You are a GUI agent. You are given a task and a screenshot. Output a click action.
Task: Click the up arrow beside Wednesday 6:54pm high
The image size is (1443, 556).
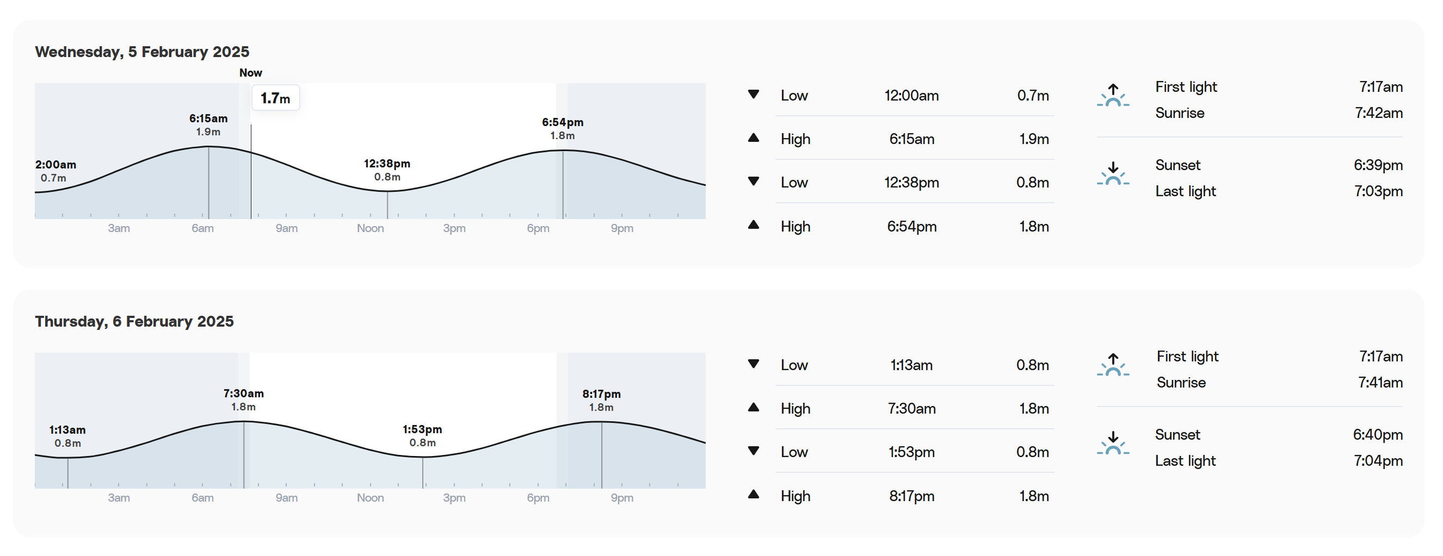(754, 225)
